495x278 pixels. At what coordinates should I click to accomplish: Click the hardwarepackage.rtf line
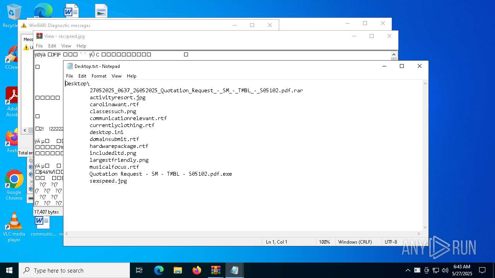119,146
